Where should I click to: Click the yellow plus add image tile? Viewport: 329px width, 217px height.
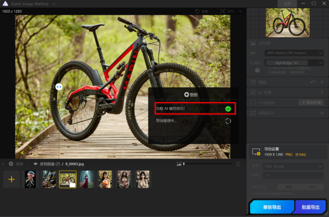point(11,179)
